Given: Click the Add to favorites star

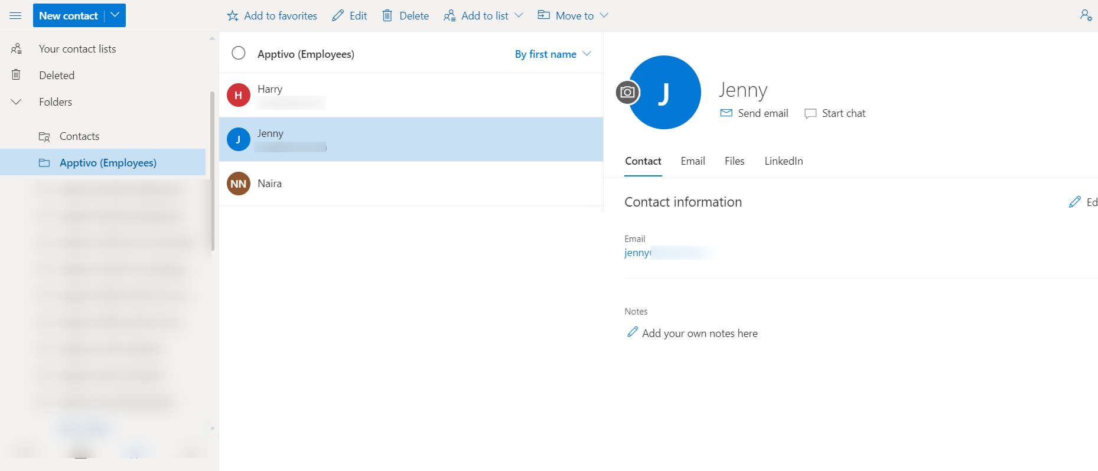Looking at the screenshot, I should (233, 16).
